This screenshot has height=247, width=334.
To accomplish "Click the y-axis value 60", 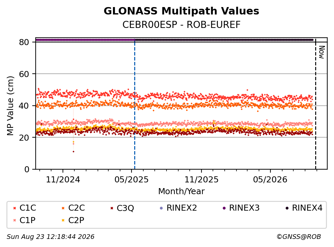I will pos(24,74).
